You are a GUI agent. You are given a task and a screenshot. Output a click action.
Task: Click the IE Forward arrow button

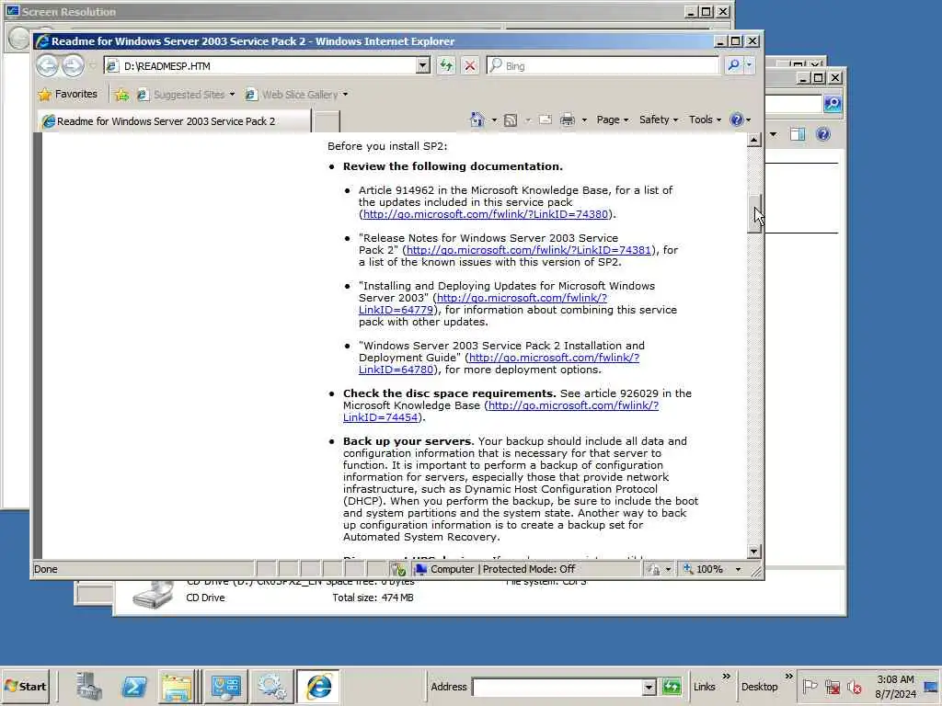(73, 65)
